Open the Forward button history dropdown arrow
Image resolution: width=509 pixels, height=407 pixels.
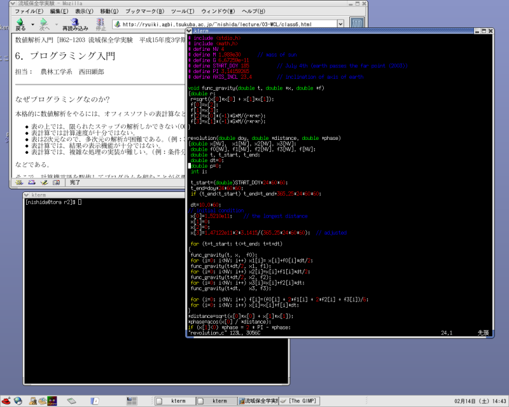point(55,23)
